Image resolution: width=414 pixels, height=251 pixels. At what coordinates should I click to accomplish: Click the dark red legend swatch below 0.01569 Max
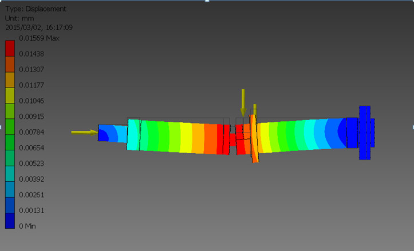click(10, 48)
